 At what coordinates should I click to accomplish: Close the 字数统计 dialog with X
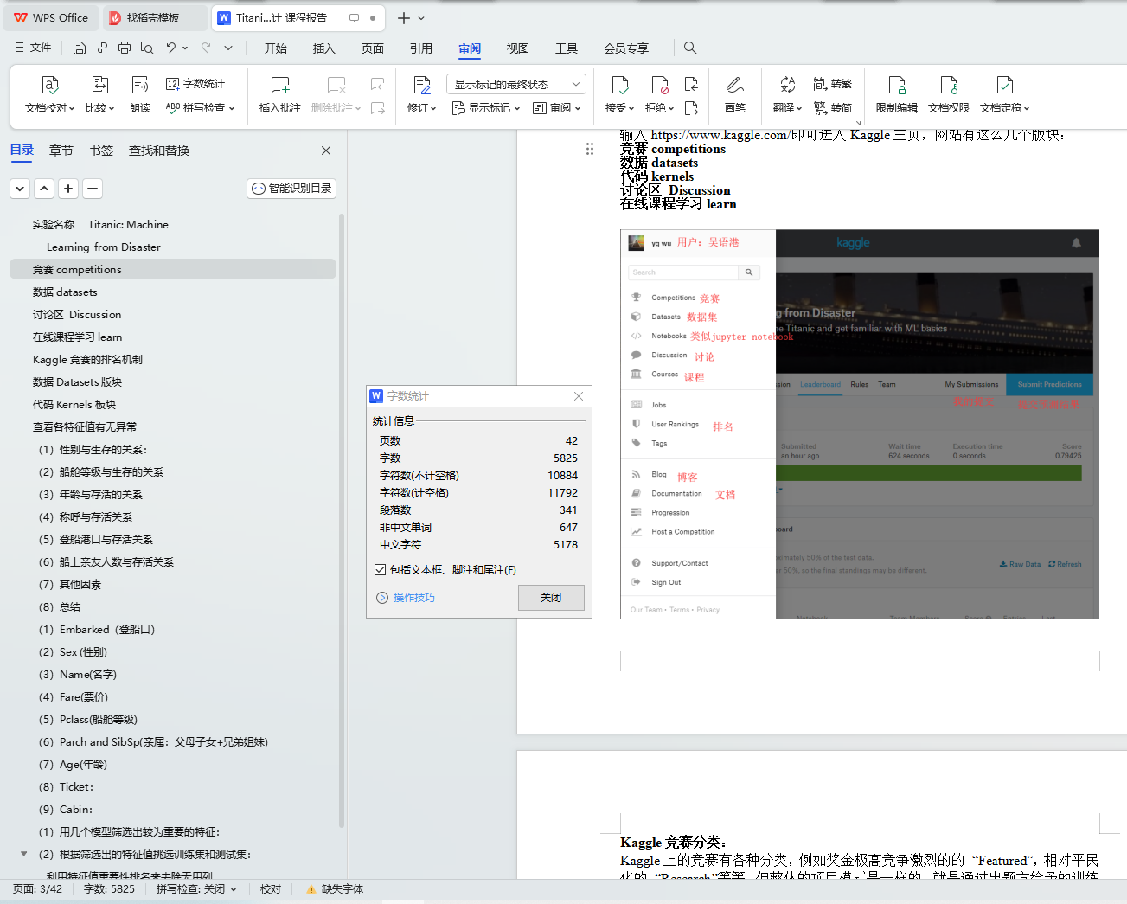tap(579, 396)
